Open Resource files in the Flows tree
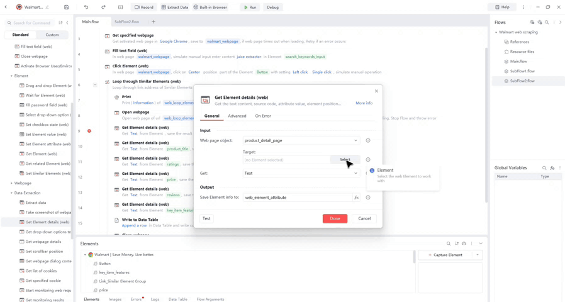Screen dimensions: 565x302 (522, 52)
